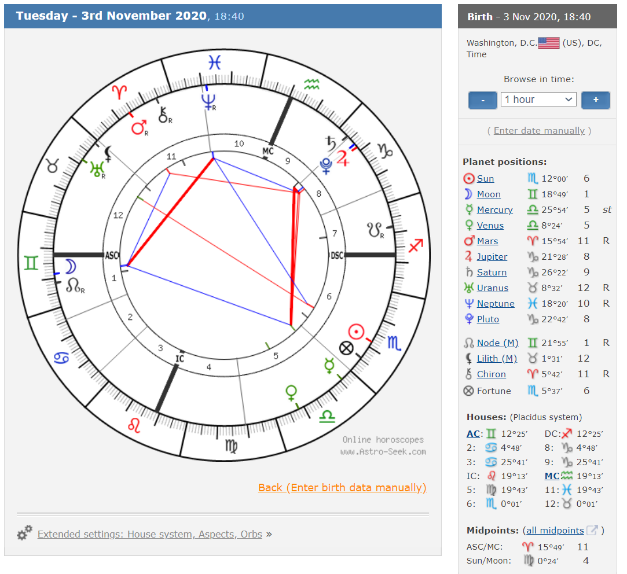Screen dimensions: 627x574
Task: Click the Pisces sign on chart wheel
Action: point(215,62)
